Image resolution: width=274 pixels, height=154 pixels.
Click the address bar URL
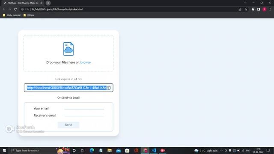tap(57, 9)
